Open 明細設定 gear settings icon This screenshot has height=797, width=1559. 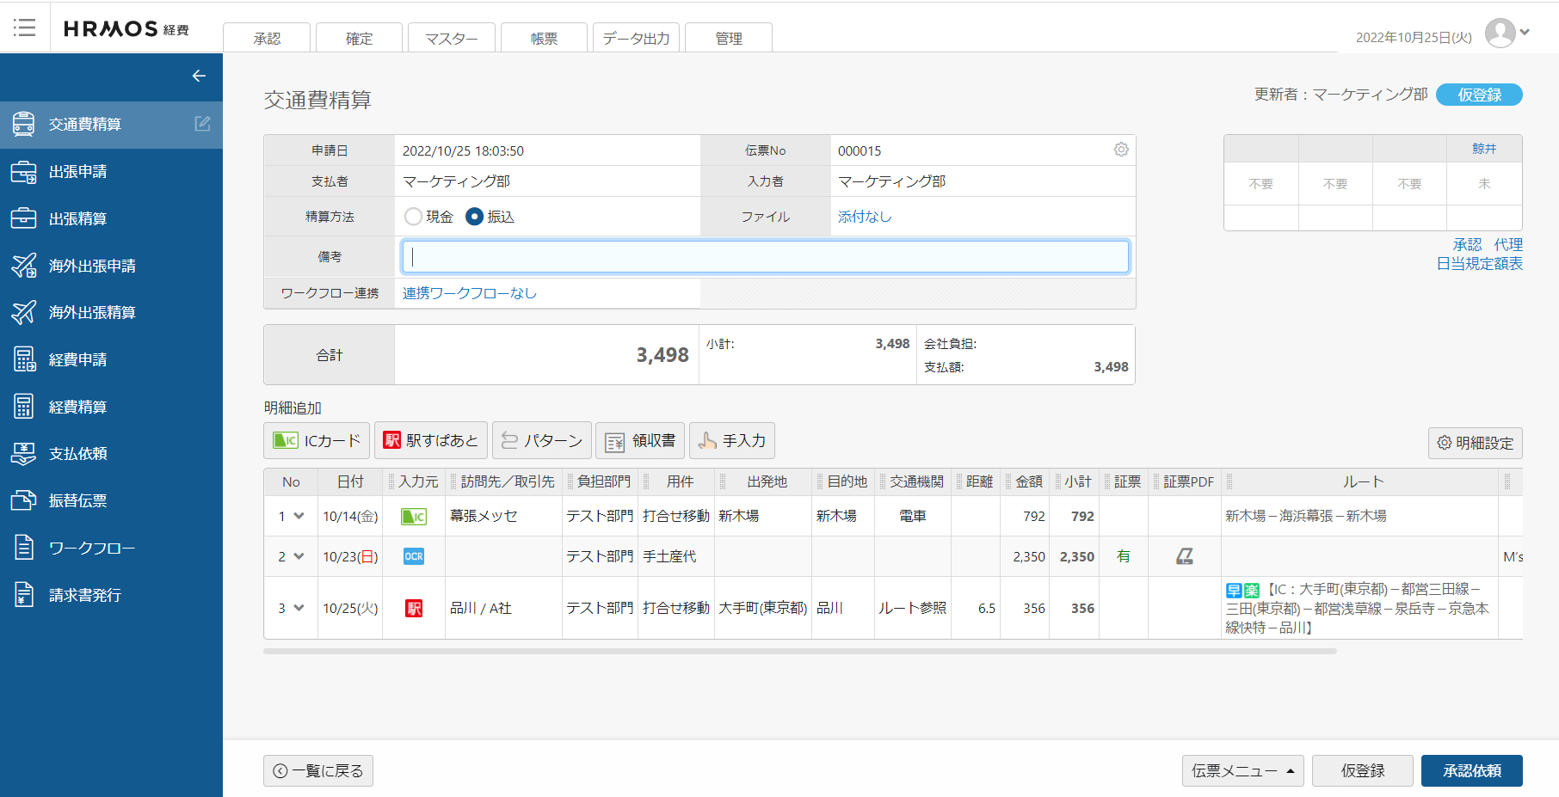tap(1445, 443)
